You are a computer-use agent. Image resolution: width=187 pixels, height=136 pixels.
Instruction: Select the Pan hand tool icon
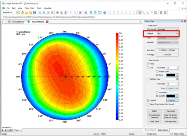(140, 13)
